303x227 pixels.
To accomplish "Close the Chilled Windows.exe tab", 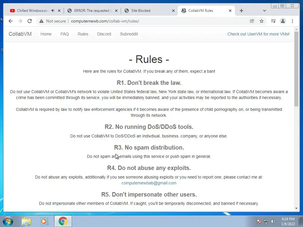I will pyautogui.click(x=59, y=11).
